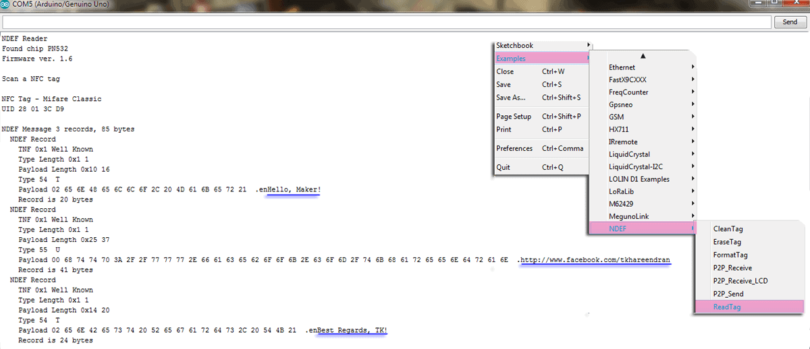
Task: Expand the GSM examples submenu
Action: point(643,117)
